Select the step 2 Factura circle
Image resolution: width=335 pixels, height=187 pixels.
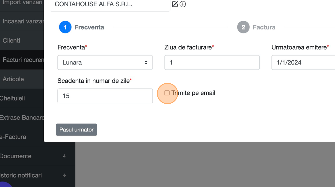(243, 27)
